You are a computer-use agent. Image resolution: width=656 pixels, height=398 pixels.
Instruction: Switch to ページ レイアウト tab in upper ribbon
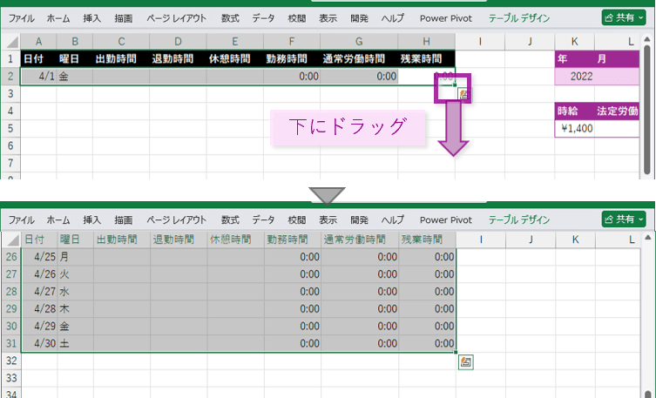[x=177, y=18]
